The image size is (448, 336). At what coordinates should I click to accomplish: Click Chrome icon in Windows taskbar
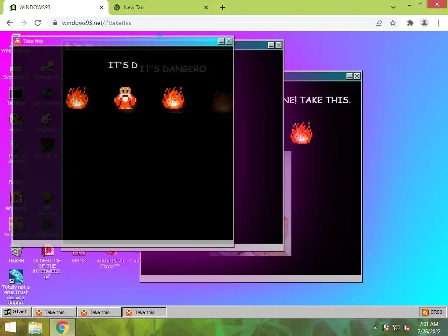pos(62,327)
